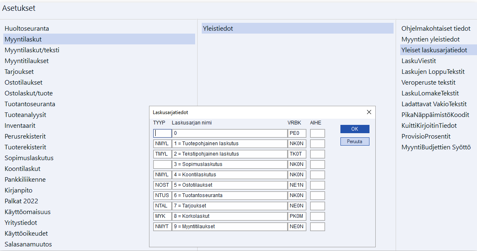Click TYYP field containing NMYT
Image resolution: width=477 pixels, height=251 pixels.
pyautogui.click(x=162, y=227)
